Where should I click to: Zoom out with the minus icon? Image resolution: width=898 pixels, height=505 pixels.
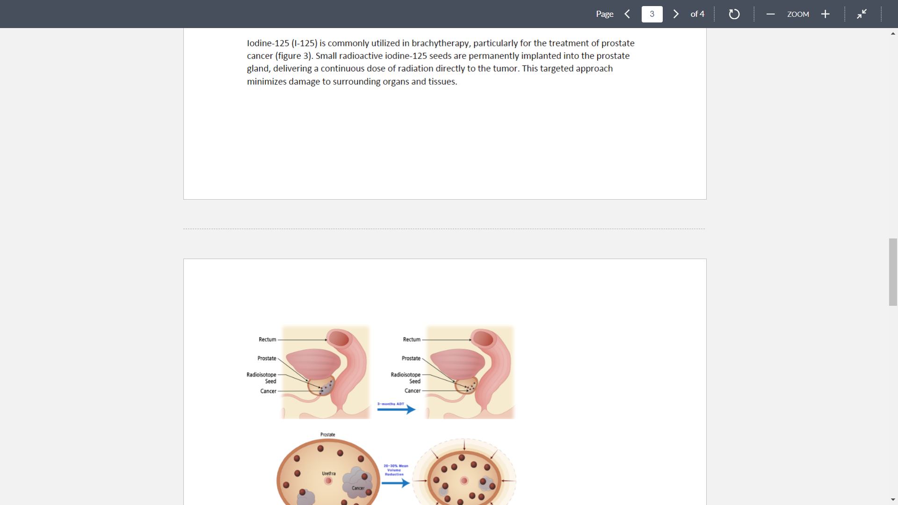770,14
